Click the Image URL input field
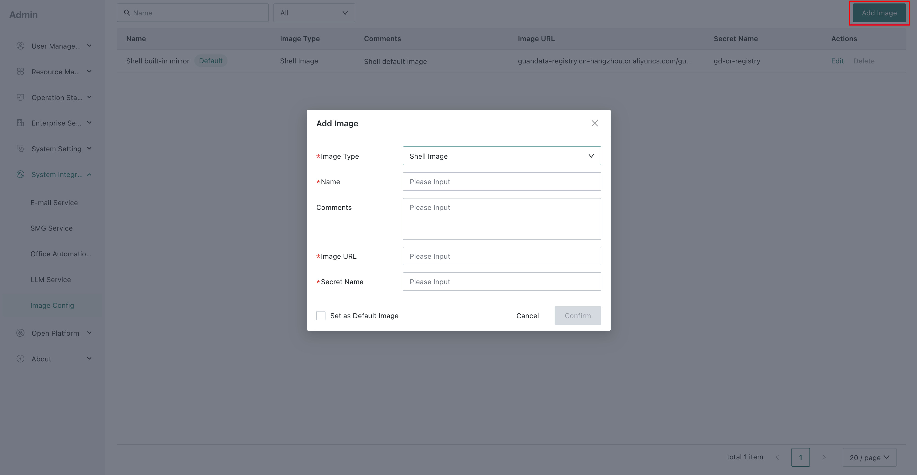917x475 pixels. pyautogui.click(x=502, y=256)
